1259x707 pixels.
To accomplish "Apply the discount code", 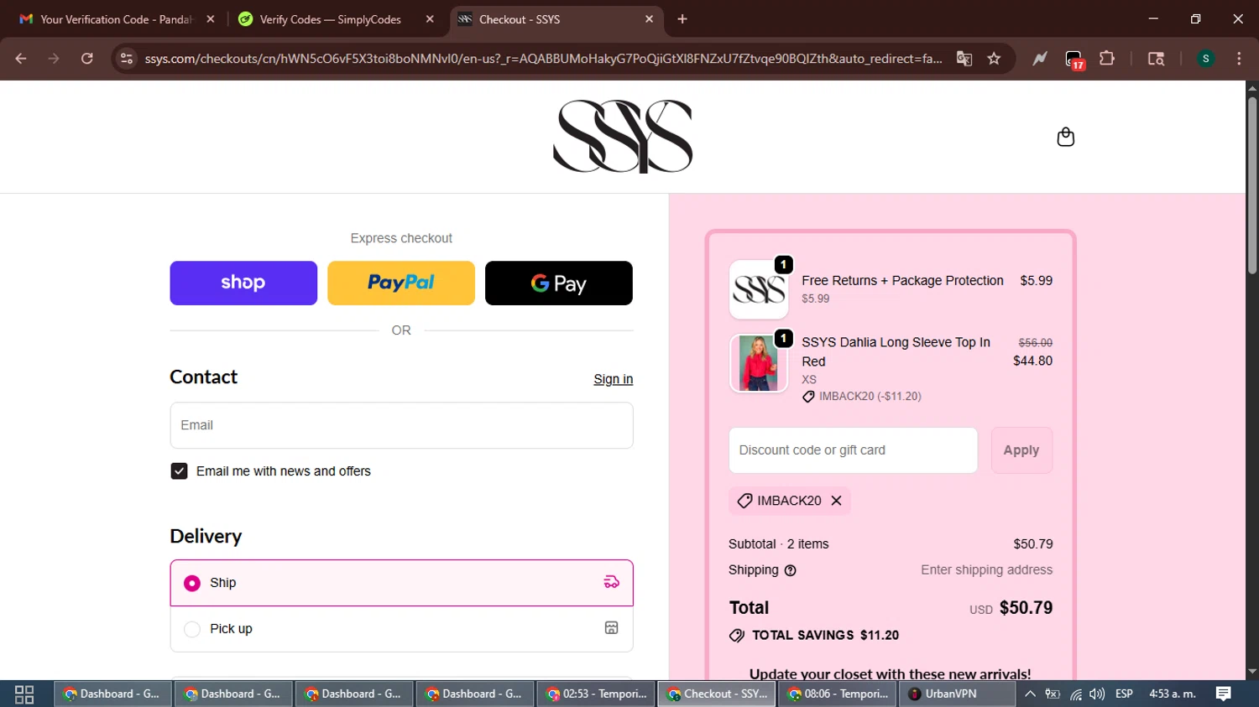I will pyautogui.click(x=1021, y=450).
